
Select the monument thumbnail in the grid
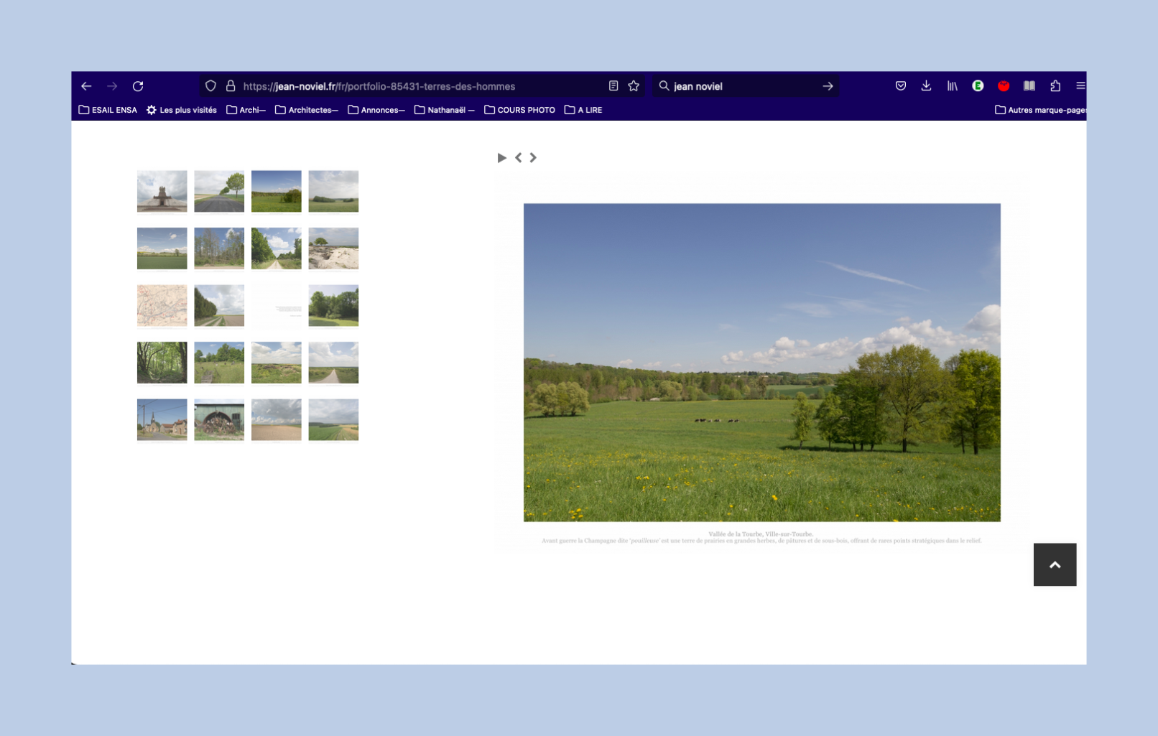pyautogui.click(x=162, y=191)
